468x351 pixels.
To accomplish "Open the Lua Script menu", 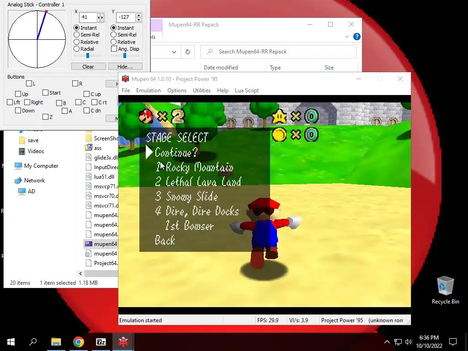I will [247, 90].
